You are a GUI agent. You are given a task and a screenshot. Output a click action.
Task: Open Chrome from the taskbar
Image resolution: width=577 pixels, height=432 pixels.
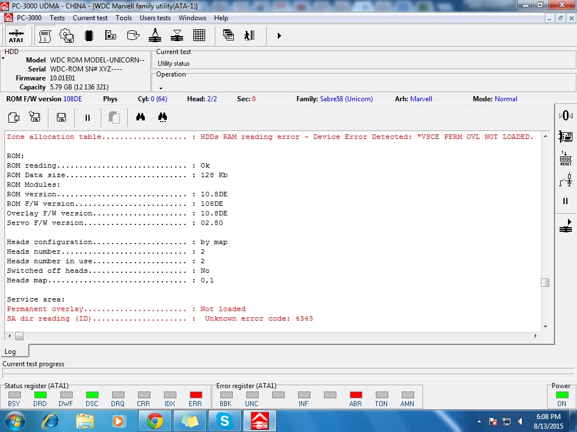coord(155,421)
